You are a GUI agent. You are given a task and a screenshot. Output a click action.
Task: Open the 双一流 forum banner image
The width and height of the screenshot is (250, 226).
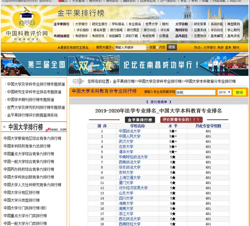click(125, 64)
